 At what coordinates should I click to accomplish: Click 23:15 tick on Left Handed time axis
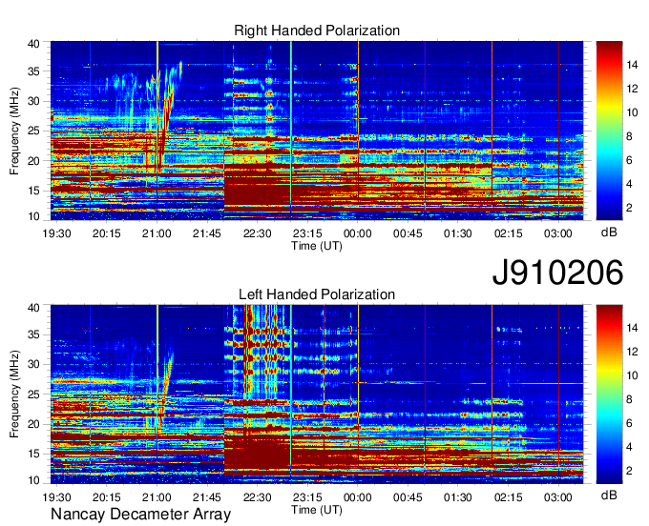pos(307,497)
